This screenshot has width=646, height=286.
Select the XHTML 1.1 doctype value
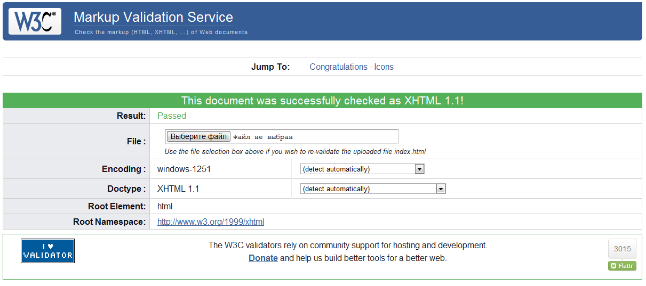[178, 189]
